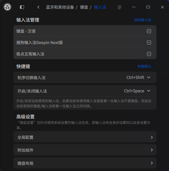169x171 pixels.
Task: Expand the 附加组件 entry
Action: 85,150
